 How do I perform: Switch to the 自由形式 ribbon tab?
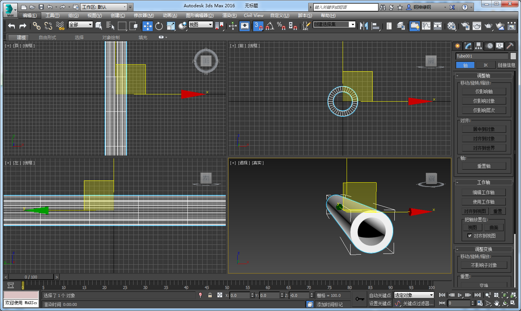click(x=47, y=37)
